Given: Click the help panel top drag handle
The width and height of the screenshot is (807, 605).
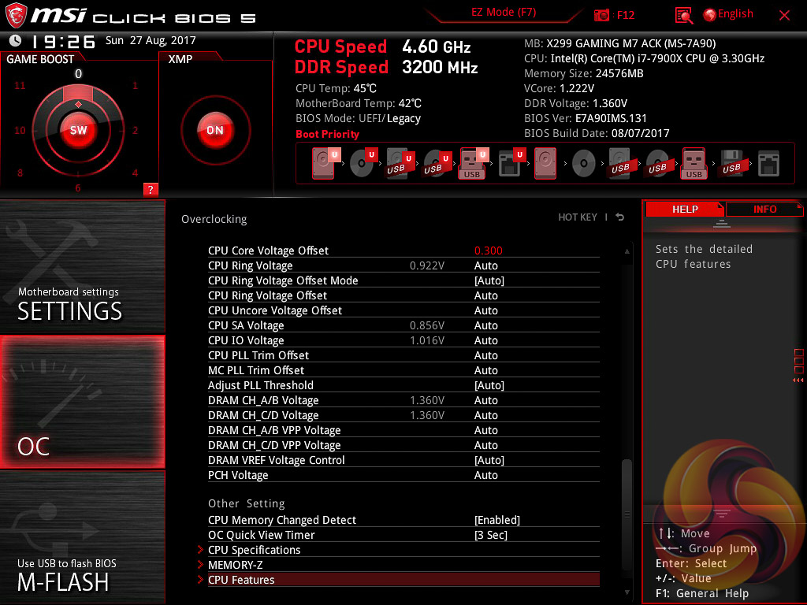Looking at the screenshot, I should tap(722, 223).
